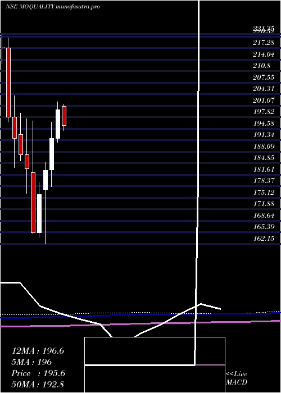This screenshot has height=393, width=281.
Task: Click the 168.64 price axis label
Action: click(264, 216)
